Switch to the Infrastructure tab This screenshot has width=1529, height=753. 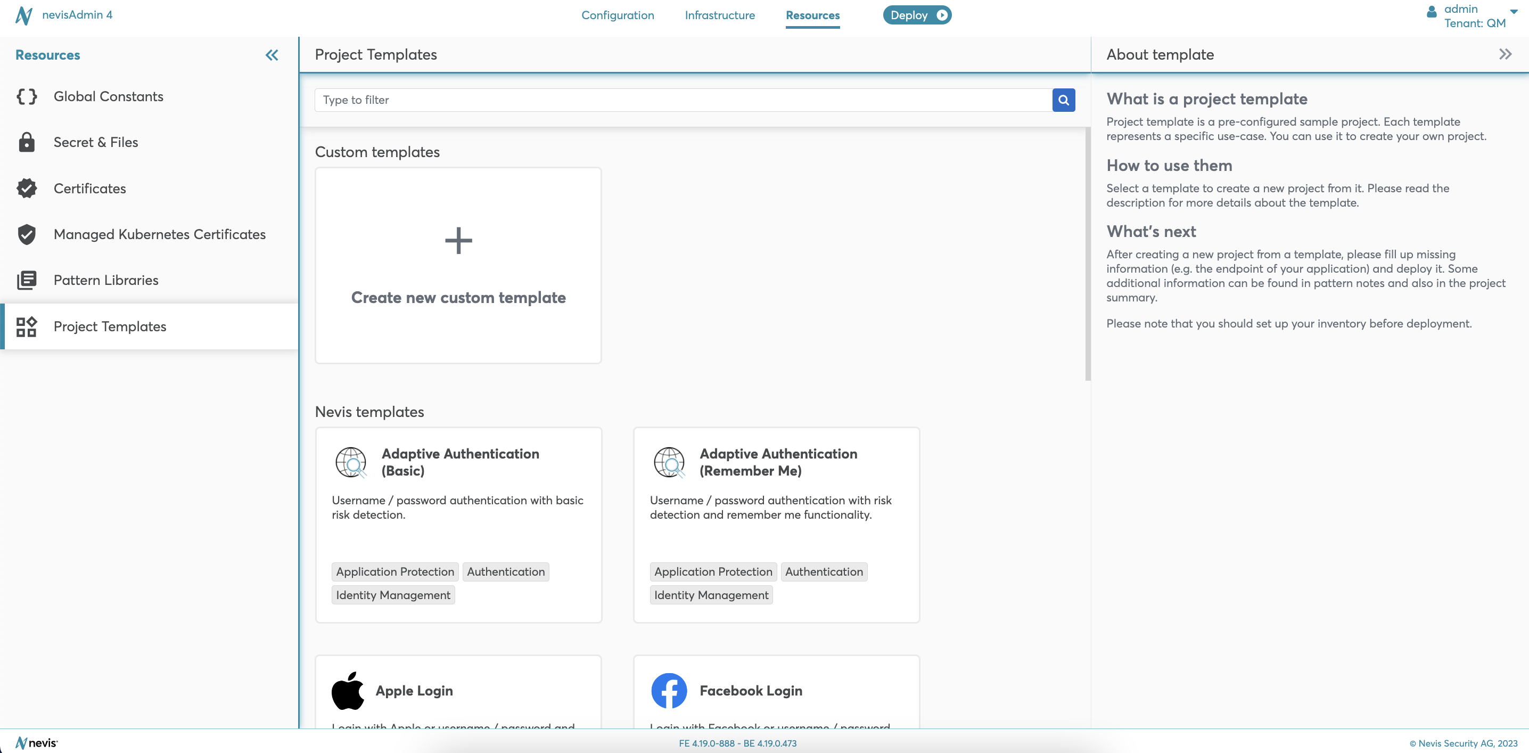point(719,15)
